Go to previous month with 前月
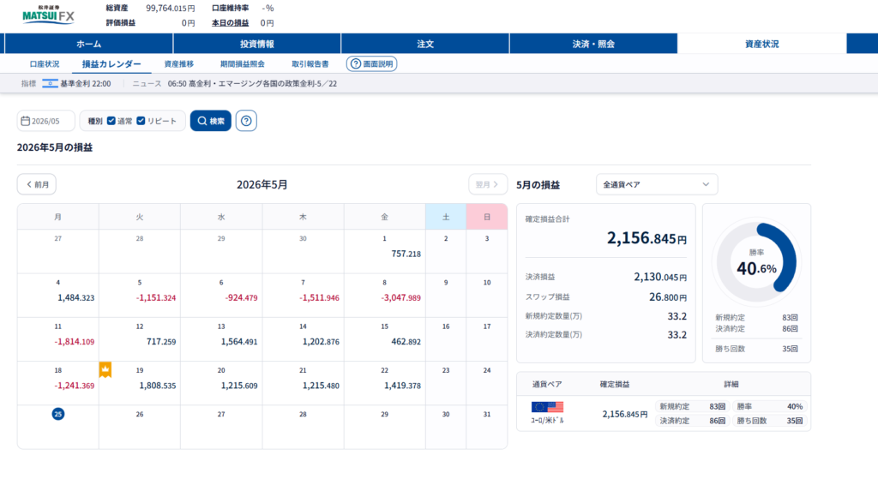 (36, 185)
